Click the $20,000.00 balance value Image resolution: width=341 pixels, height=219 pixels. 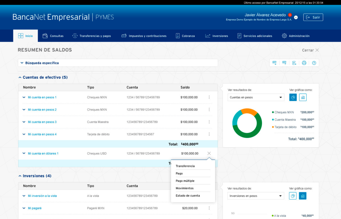click(190, 208)
